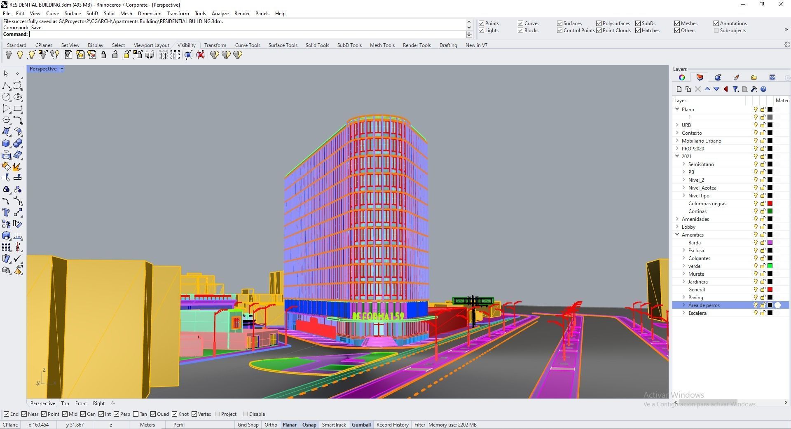Viewport: 791px width, 429px height.
Task: Toggle the Meshes checkbox
Action: click(677, 23)
